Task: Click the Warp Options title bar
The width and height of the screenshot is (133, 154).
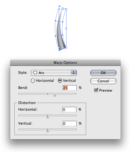Action: pyautogui.click(x=65, y=63)
